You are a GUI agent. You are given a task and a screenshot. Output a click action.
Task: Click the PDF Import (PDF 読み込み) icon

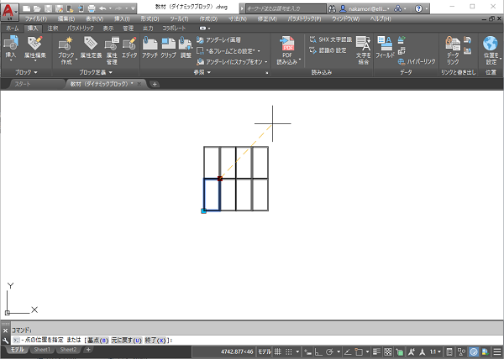(287, 44)
